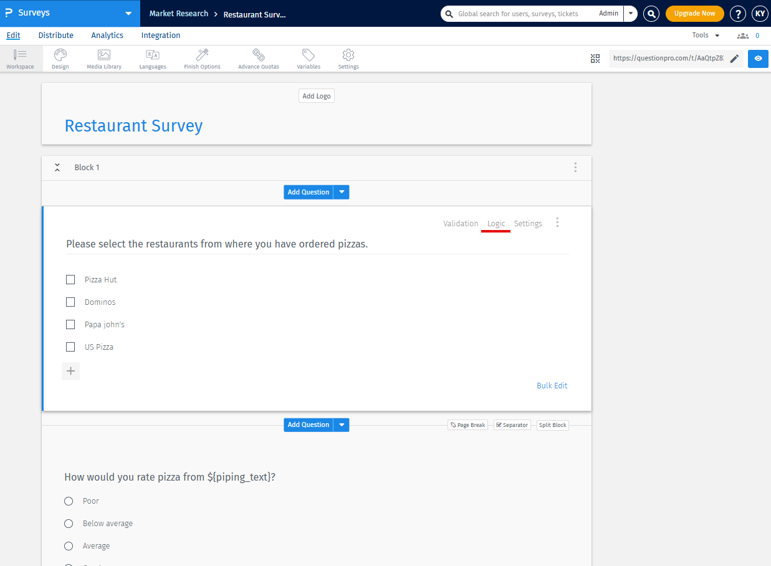Check the Pizza Hut answer checkbox
Image resolution: width=771 pixels, height=566 pixels.
70,279
